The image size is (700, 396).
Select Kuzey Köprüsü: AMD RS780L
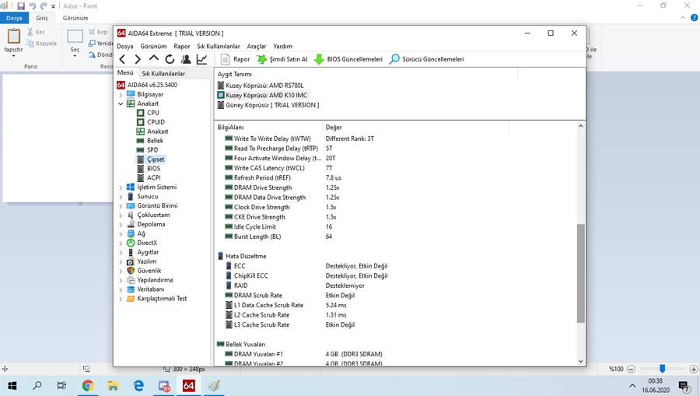point(264,86)
